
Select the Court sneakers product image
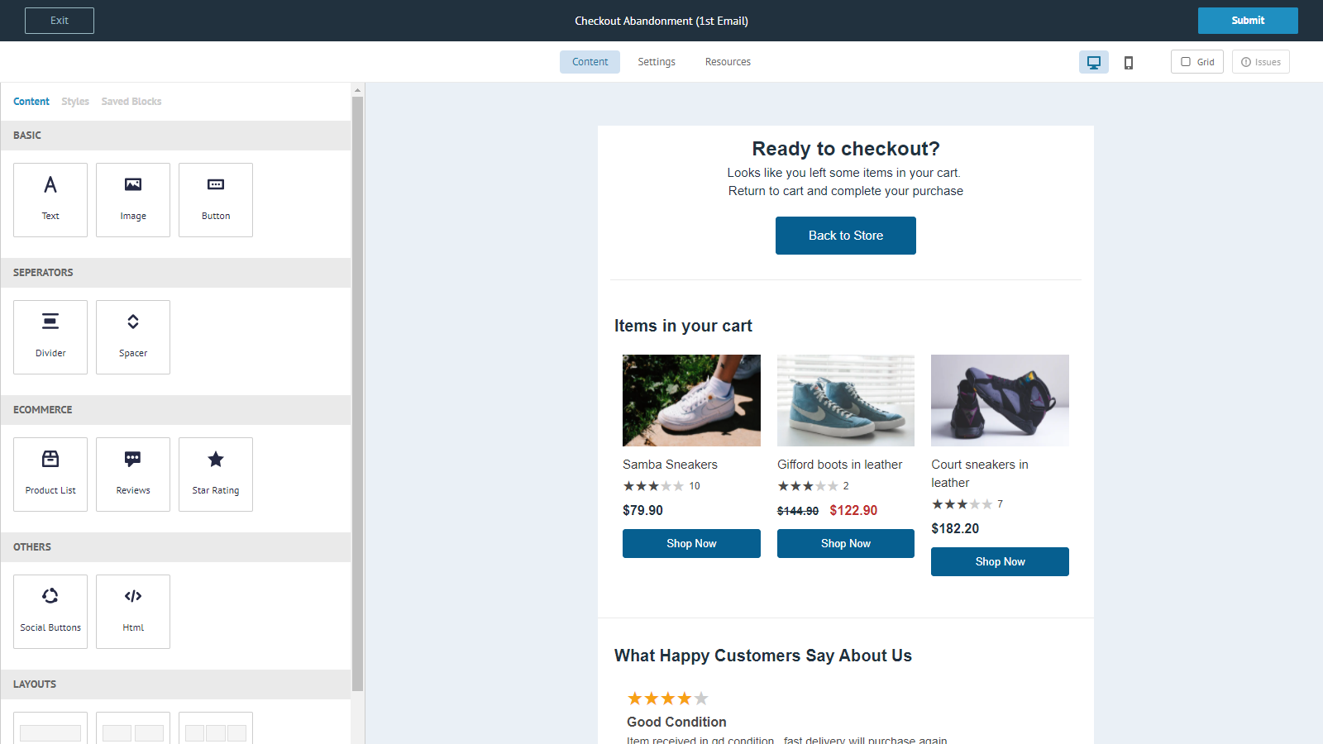point(1000,401)
